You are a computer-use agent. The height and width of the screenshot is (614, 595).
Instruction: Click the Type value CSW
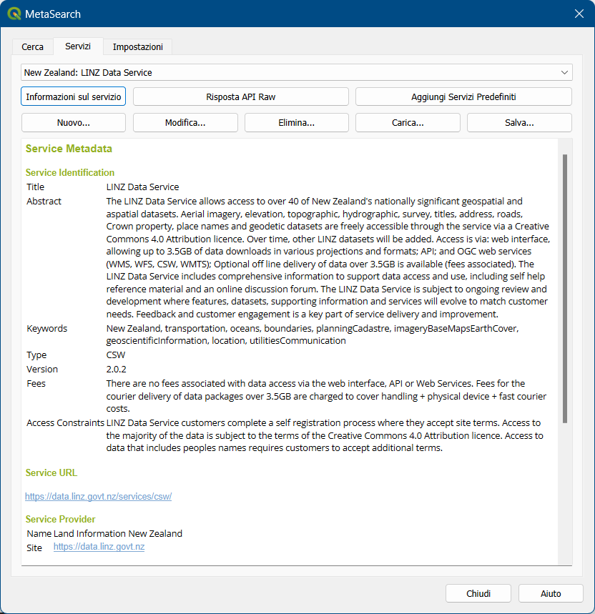tap(116, 355)
